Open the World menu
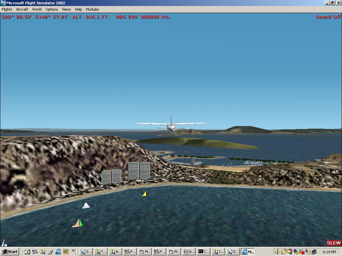 (x=37, y=9)
